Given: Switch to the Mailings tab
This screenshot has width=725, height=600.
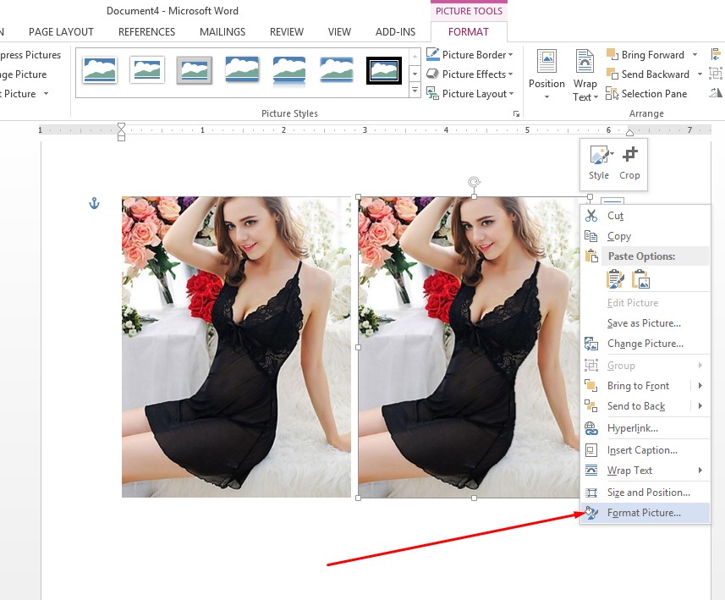Looking at the screenshot, I should point(222,31).
